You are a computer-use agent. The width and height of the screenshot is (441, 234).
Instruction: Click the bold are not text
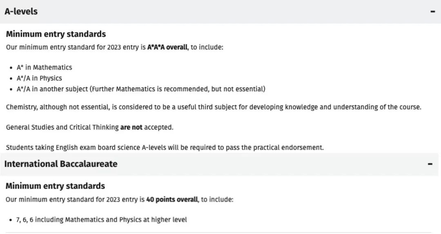(x=131, y=127)
